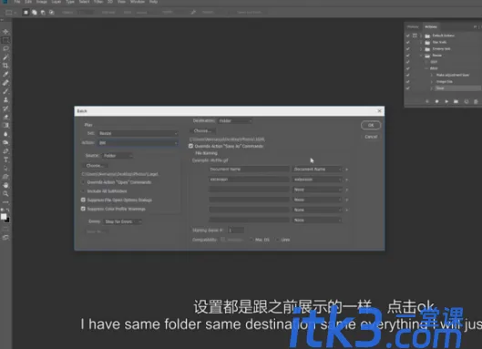
Task: Select the Lasso tool
Action: pyautogui.click(x=5, y=48)
